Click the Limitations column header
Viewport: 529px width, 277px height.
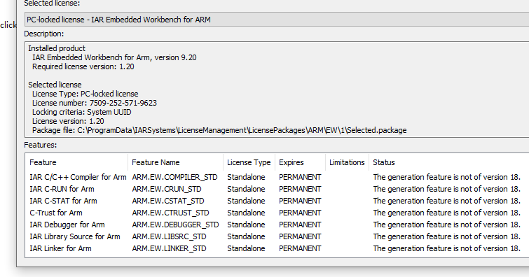pos(347,162)
